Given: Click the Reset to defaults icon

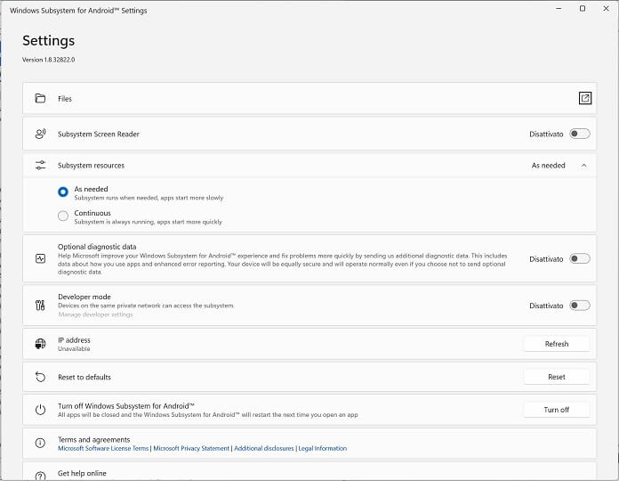Looking at the screenshot, I should click(x=40, y=377).
